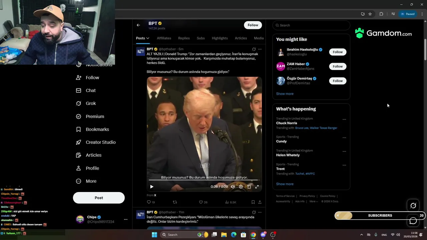Open Microsoft Edge from the taskbar
Image resolution: width=427 pixels, height=240 pixels.
(x=234, y=235)
